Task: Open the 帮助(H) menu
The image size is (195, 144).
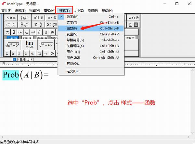Action: pos(107,11)
